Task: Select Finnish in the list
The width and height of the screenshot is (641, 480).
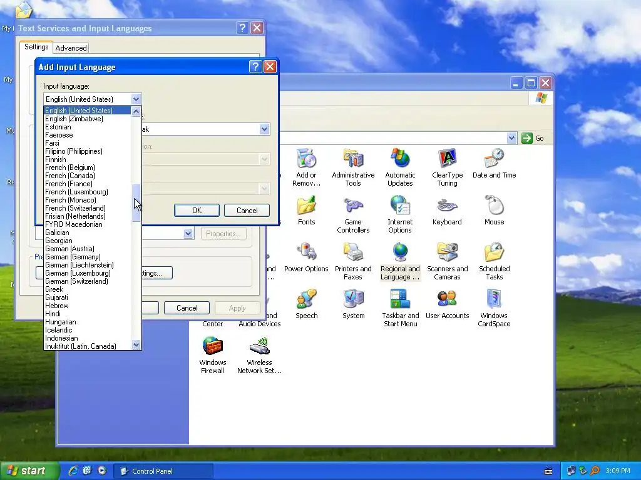Action: (88, 159)
